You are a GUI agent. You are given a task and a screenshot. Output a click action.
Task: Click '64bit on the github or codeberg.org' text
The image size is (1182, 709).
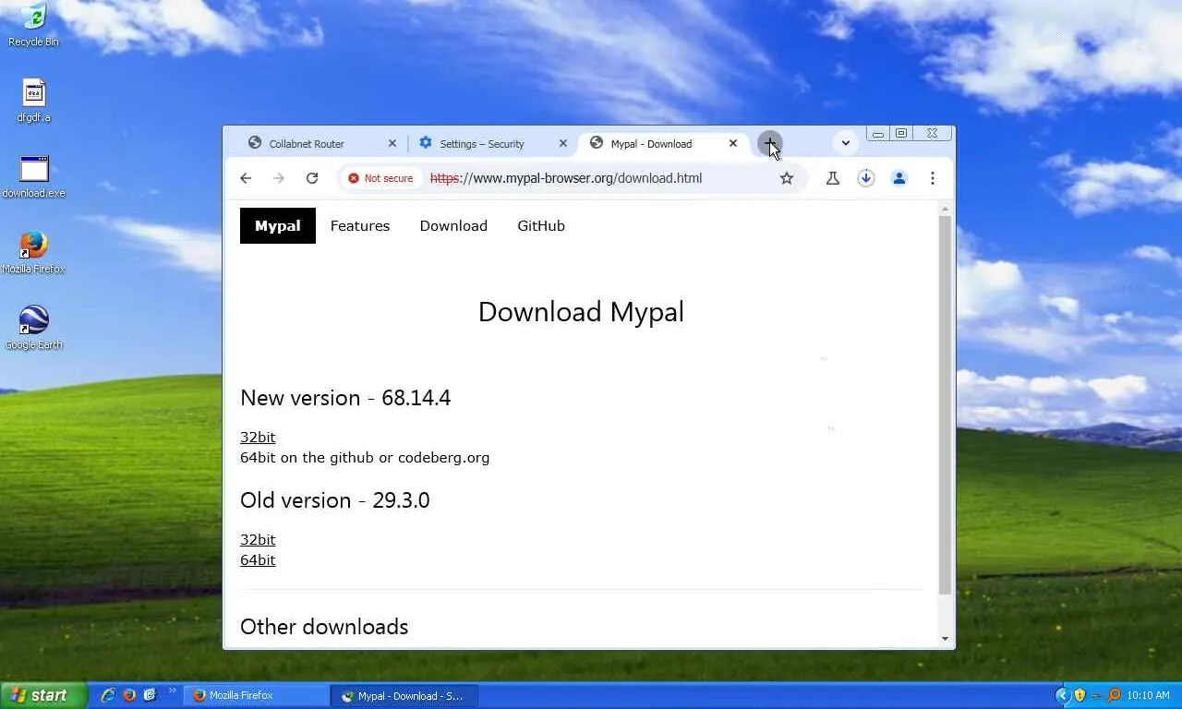tap(365, 457)
